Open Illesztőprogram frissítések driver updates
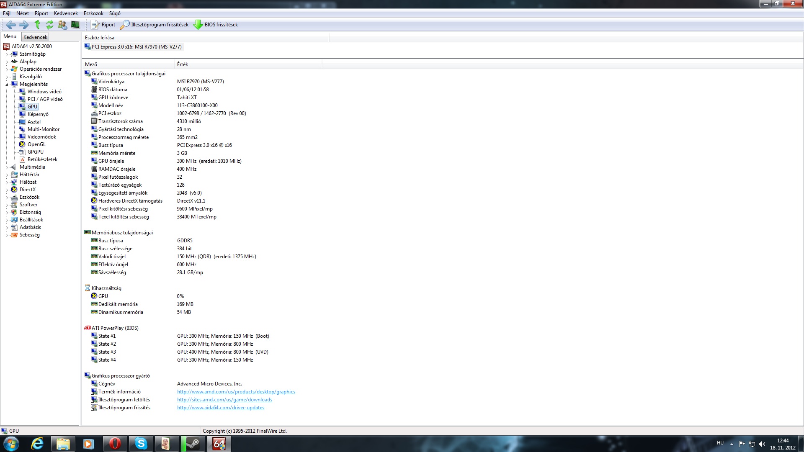This screenshot has height=452, width=804. pyautogui.click(x=154, y=25)
